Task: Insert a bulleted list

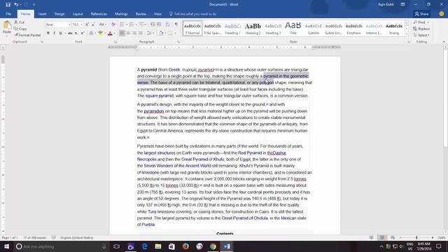Action: click(x=122, y=24)
